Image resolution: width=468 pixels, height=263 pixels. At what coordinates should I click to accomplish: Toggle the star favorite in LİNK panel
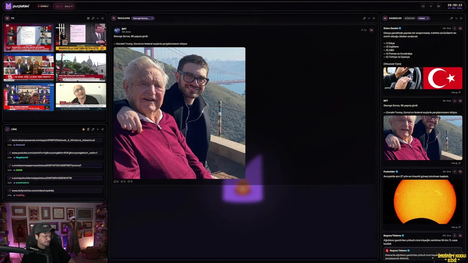[83, 129]
